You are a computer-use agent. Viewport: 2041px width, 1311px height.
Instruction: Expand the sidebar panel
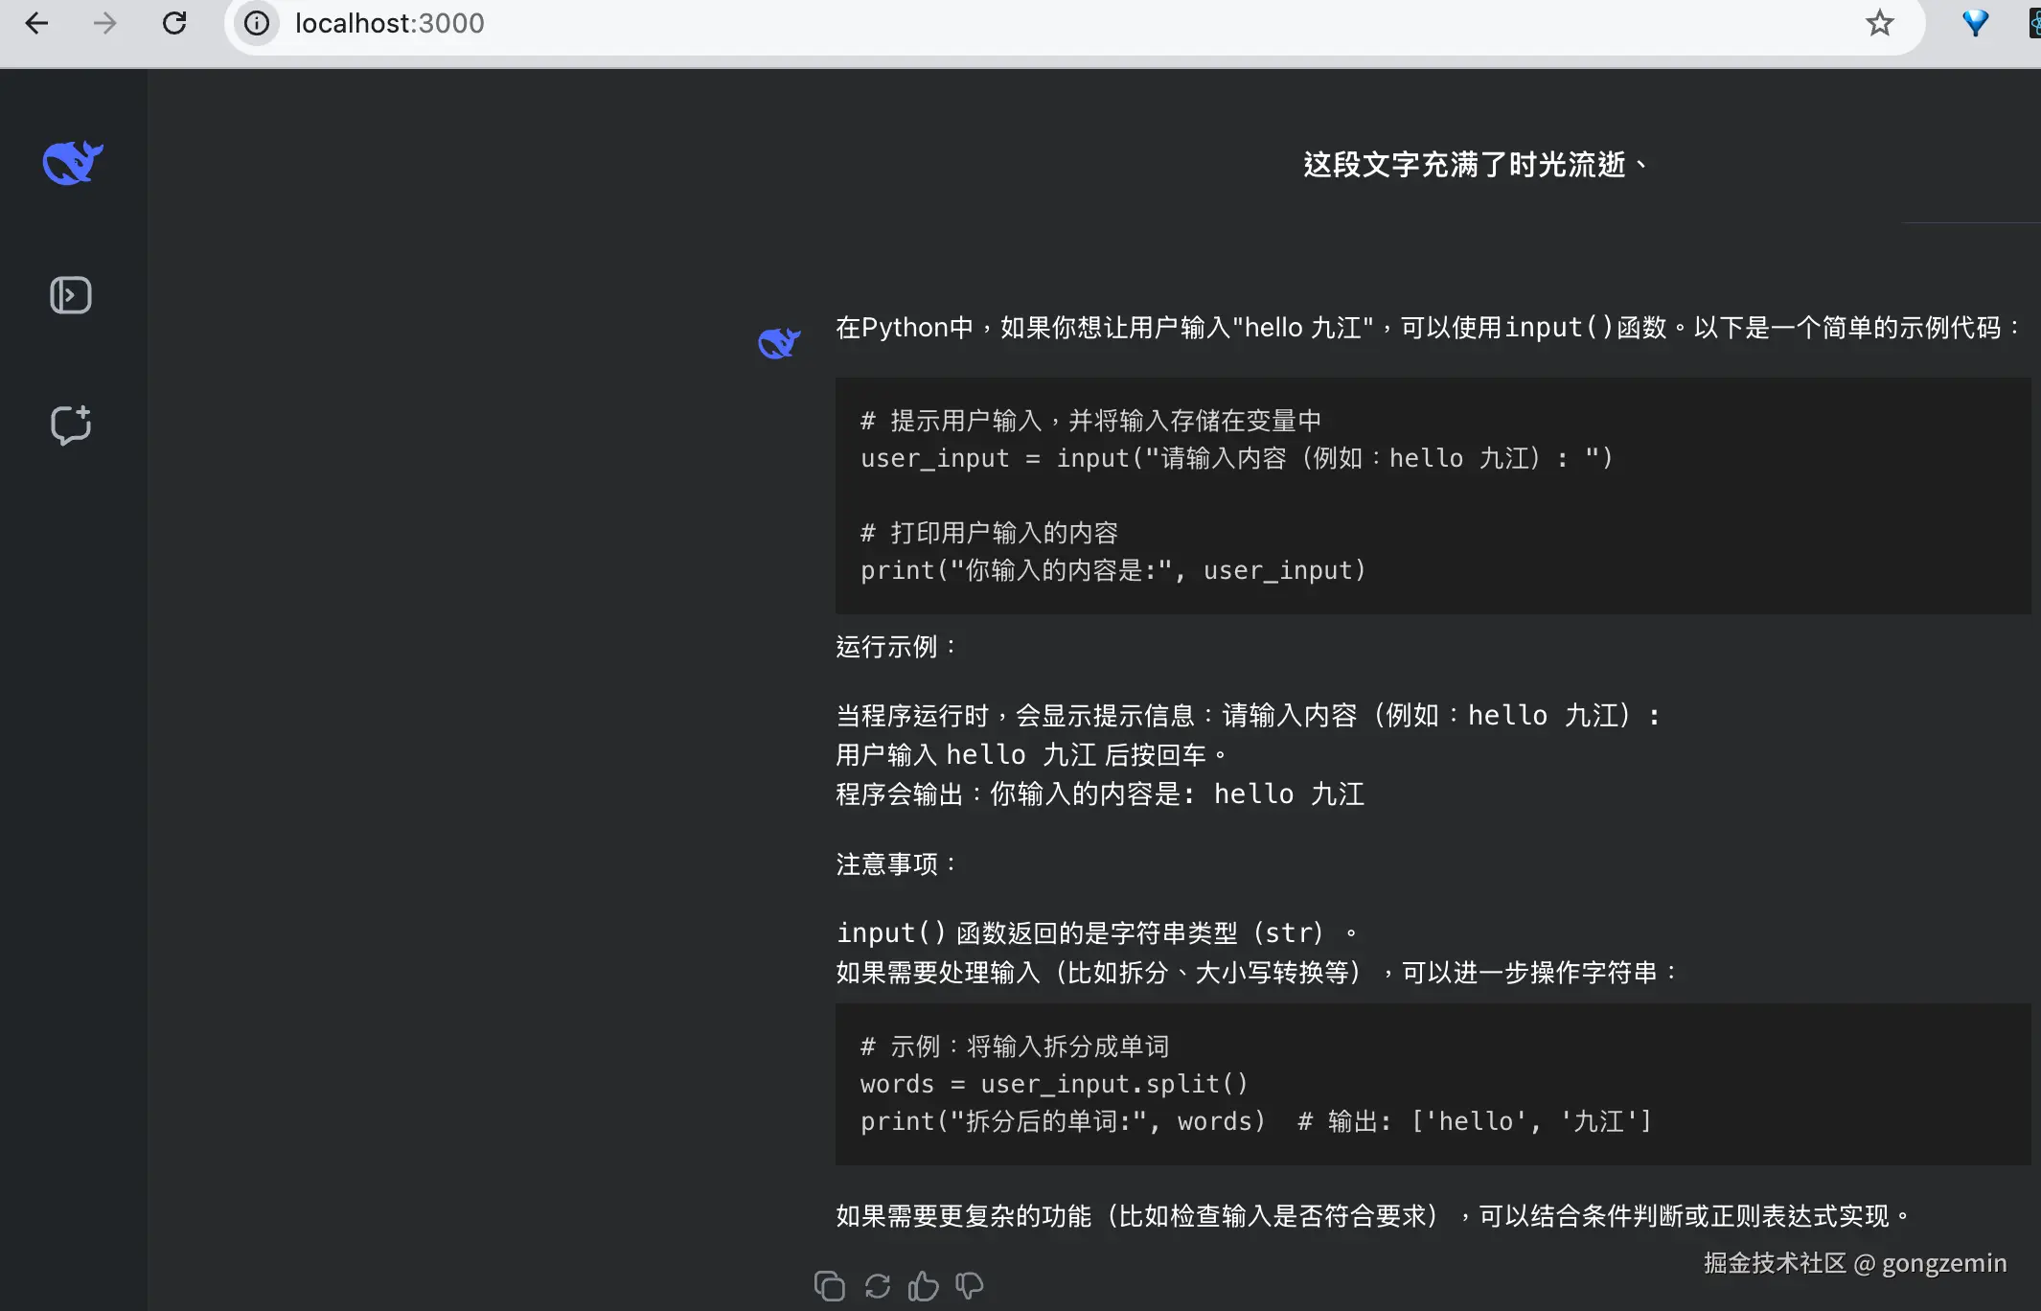70,295
